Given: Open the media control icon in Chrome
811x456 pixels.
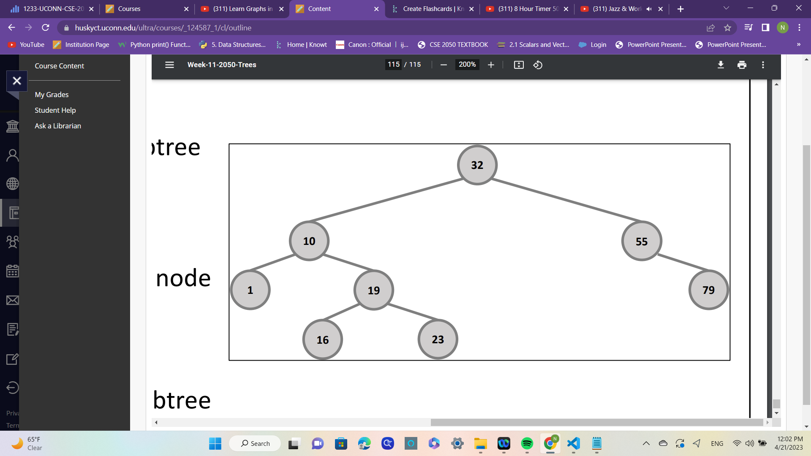Looking at the screenshot, I should tap(748, 27).
